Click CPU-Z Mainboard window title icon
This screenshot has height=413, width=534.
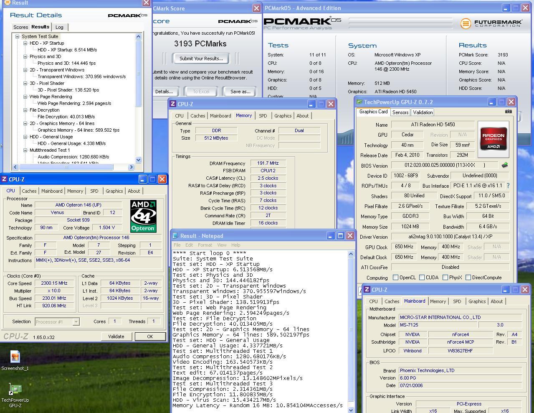coord(367,289)
